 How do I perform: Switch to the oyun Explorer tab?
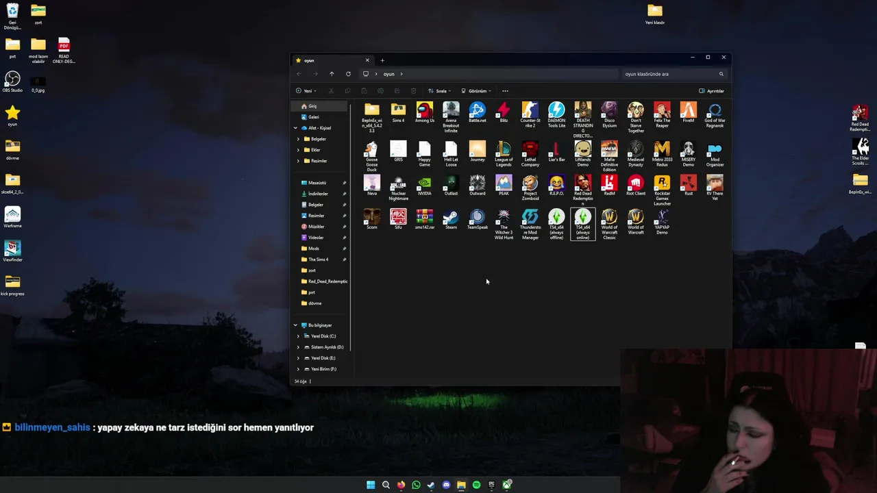[332, 60]
